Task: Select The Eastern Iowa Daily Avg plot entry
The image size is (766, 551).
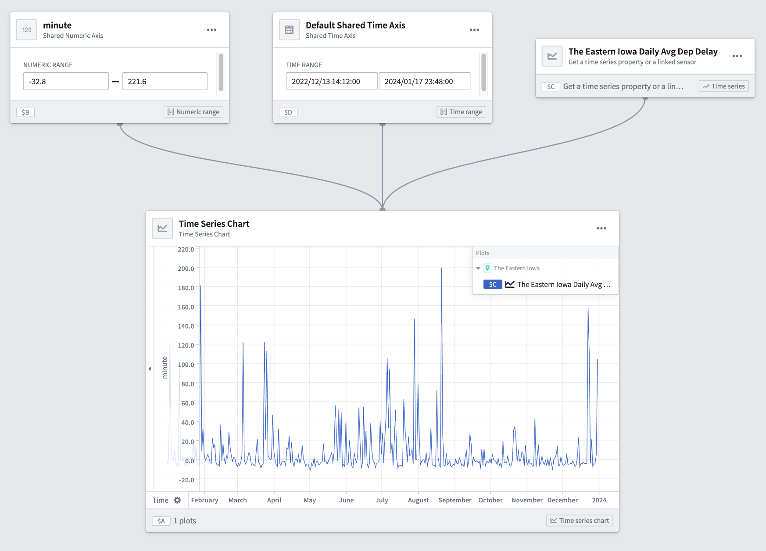Action: coord(548,284)
